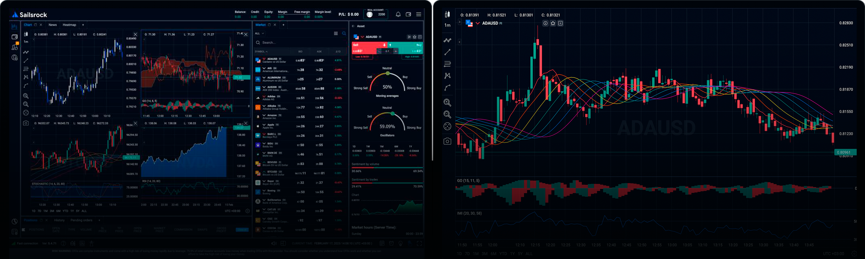Toggle favorite star in the Asset panel

415,37
